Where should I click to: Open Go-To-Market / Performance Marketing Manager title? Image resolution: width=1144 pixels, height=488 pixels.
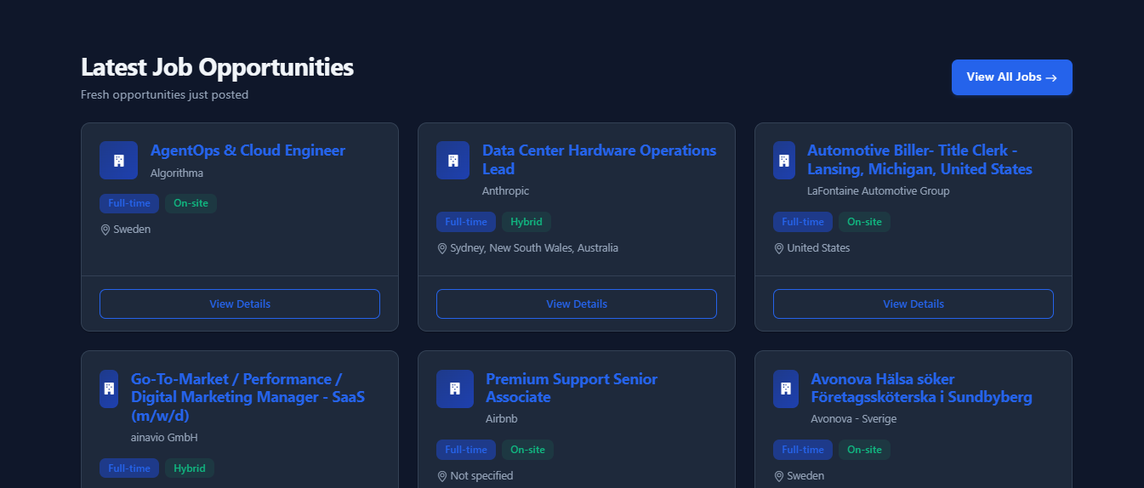pos(248,397)
